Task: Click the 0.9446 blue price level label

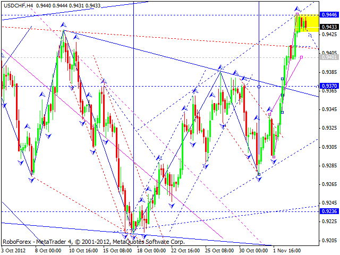Action: coord(329,14)
